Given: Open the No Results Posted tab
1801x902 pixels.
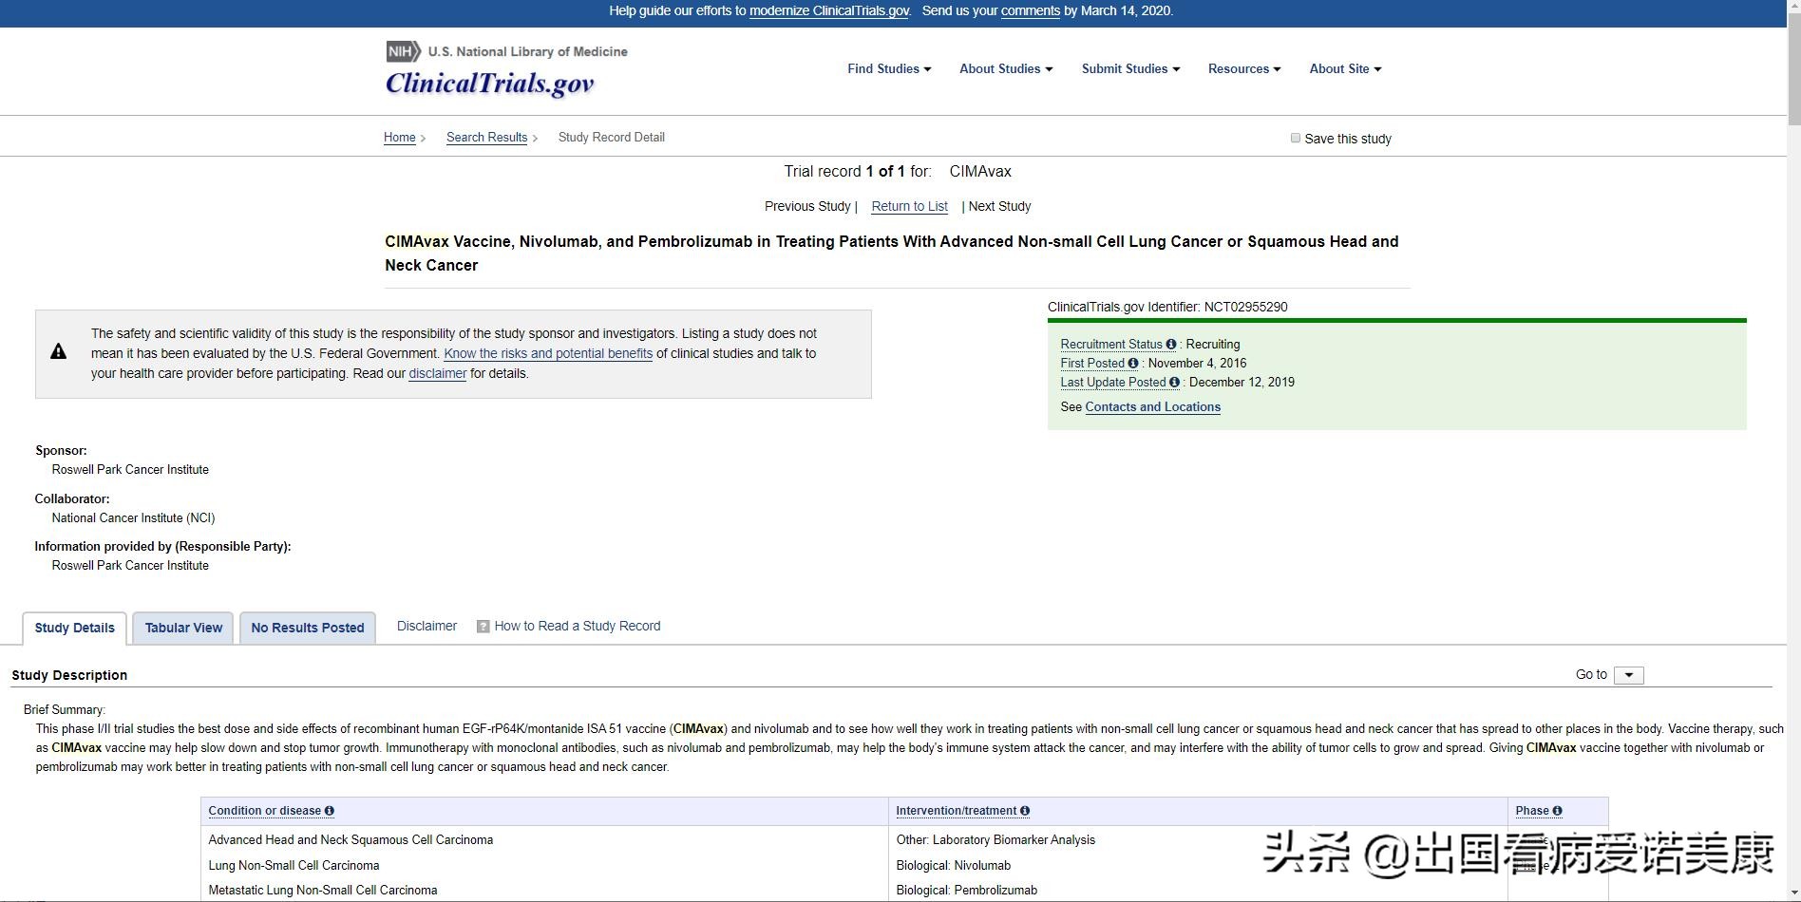Looking at the screenshot, I should tap(308, 628).
